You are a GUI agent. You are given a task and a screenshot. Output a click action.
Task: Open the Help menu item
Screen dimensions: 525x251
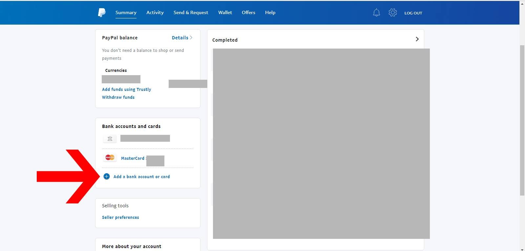coord(270,12)
